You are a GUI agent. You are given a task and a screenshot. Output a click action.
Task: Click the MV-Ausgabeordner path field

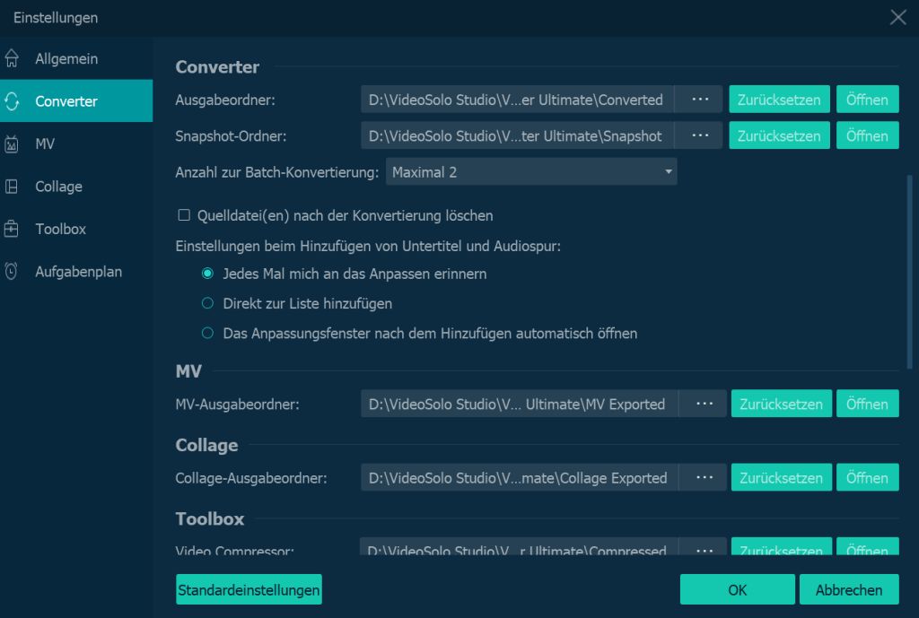coord(520,404)
